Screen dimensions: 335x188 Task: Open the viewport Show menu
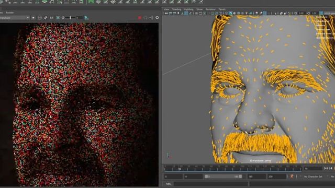[x=199, y=9]
